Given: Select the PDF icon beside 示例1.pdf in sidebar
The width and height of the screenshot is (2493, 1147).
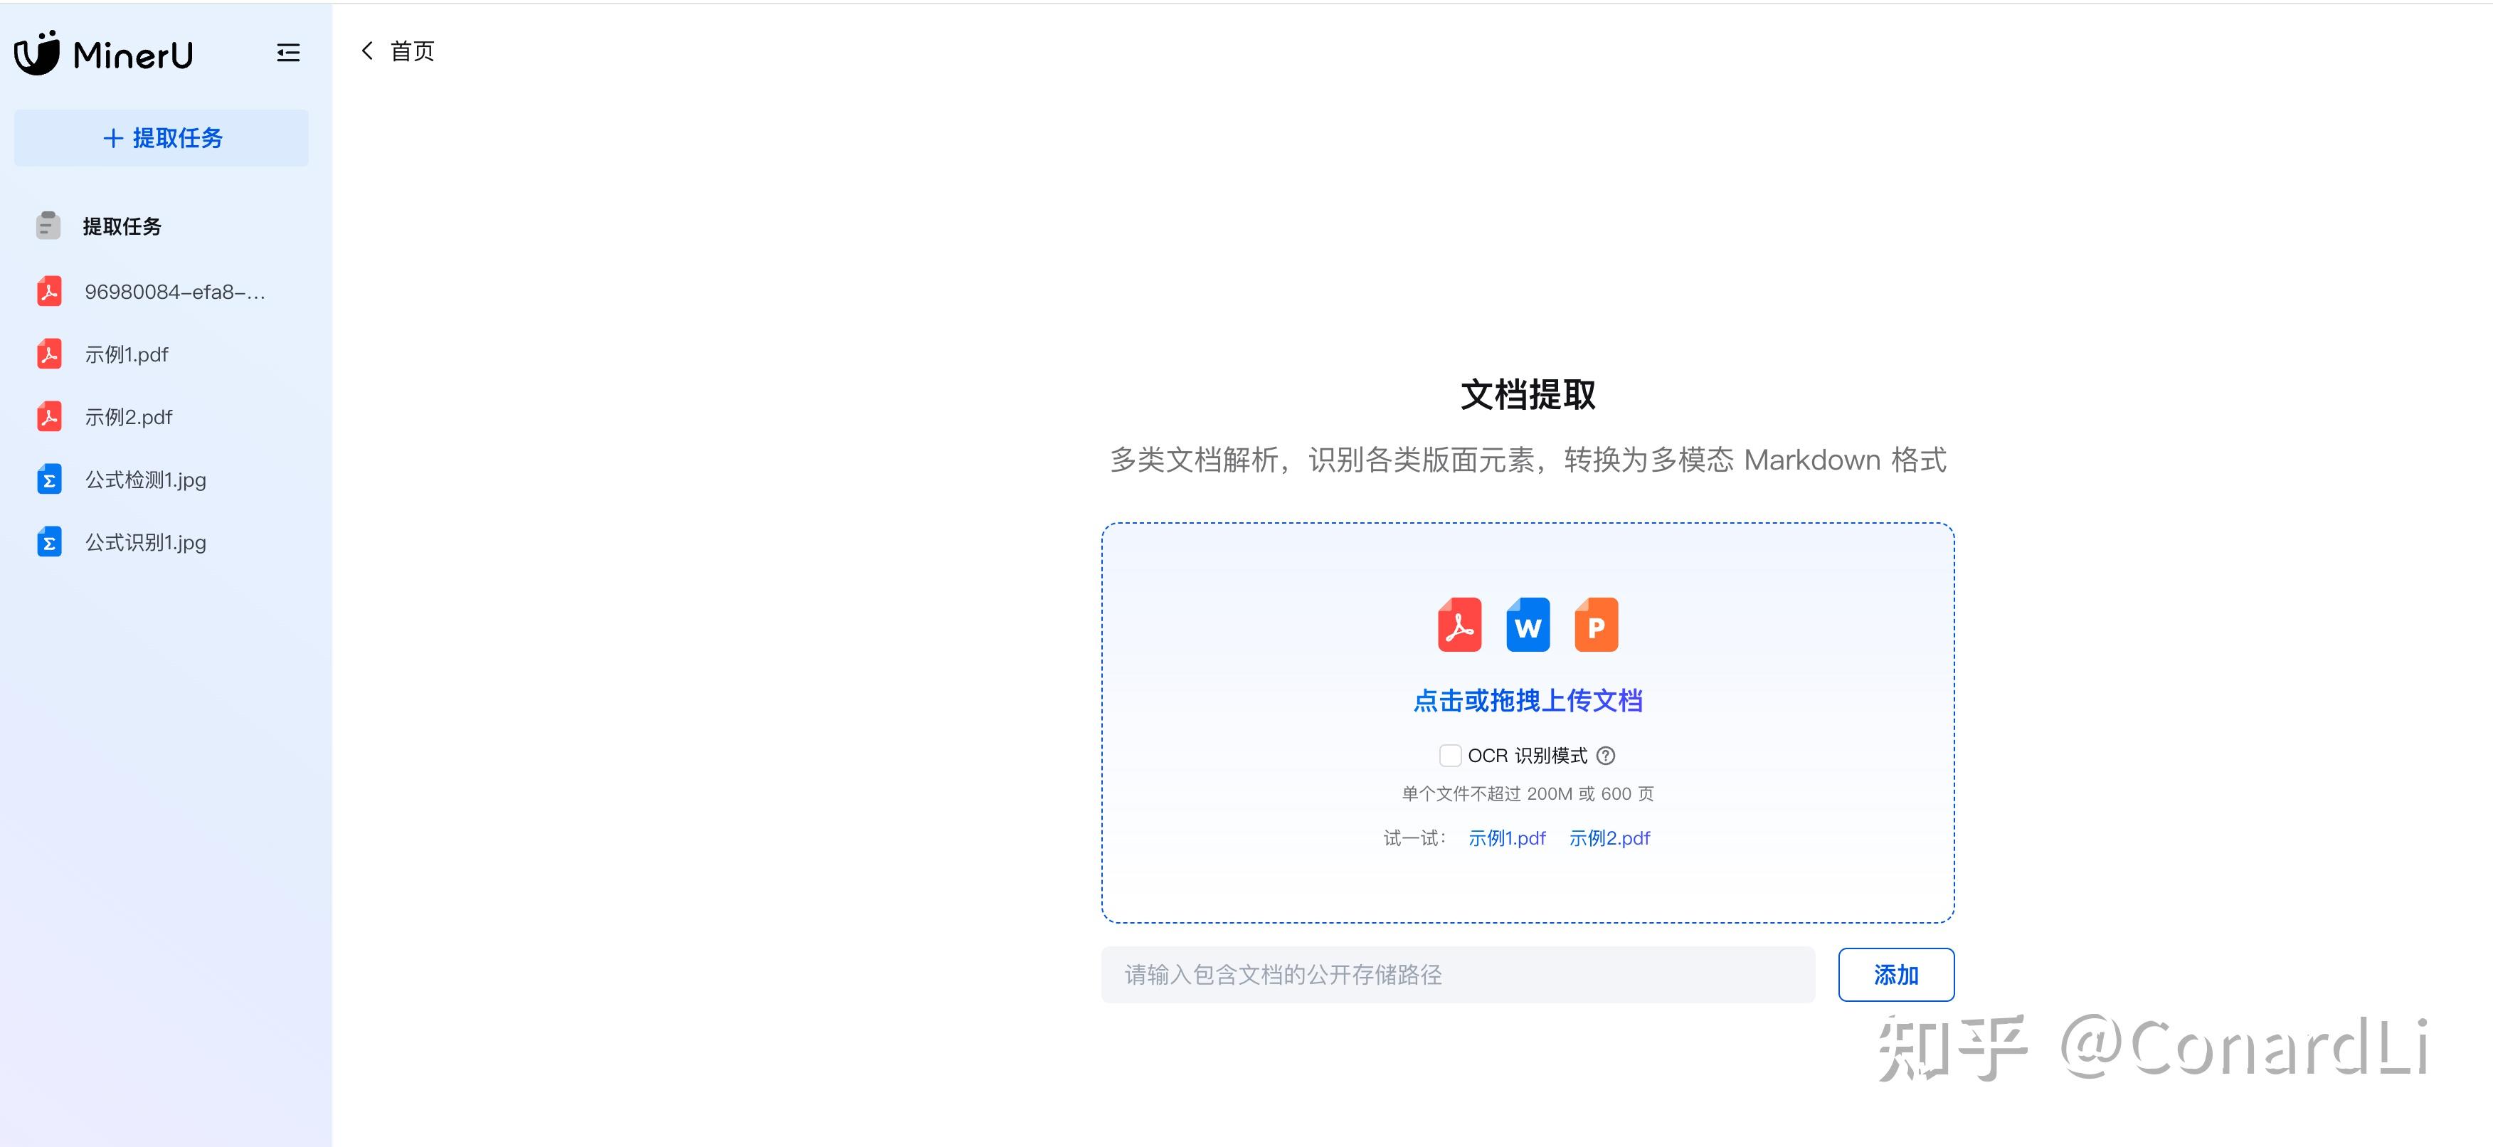Looking at the screenshot, I should click(x=48, y=354).
